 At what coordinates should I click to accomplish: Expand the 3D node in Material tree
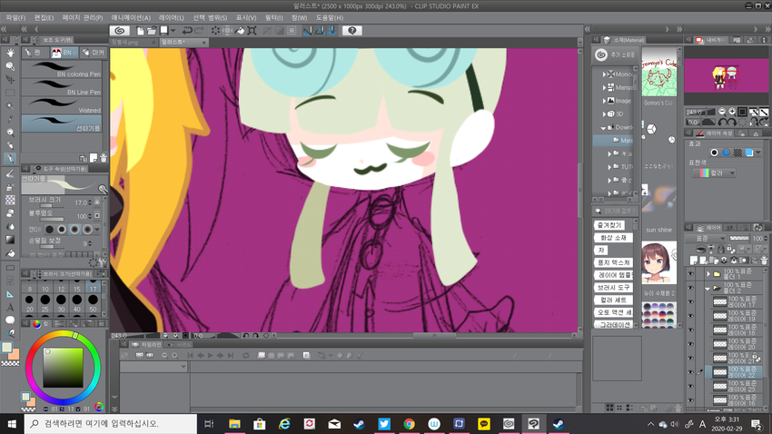click(604, 114)
